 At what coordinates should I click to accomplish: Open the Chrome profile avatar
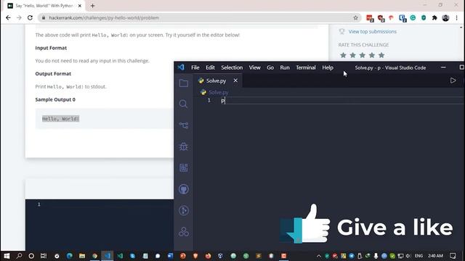(445, 17)
